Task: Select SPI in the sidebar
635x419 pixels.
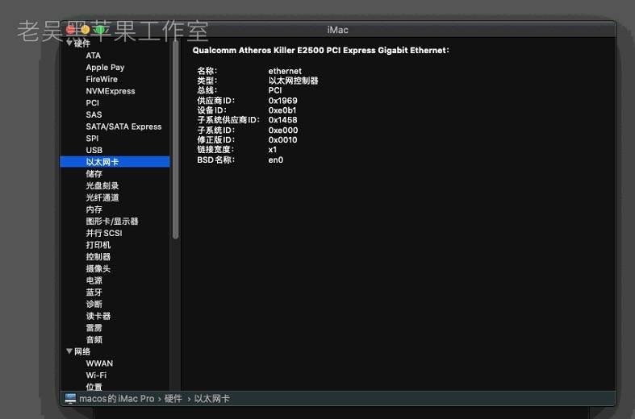Action: pos(92,139)
